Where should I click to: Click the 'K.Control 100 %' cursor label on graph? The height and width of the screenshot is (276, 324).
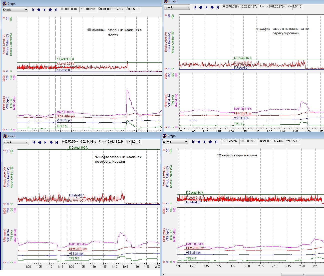click(78, 148)
